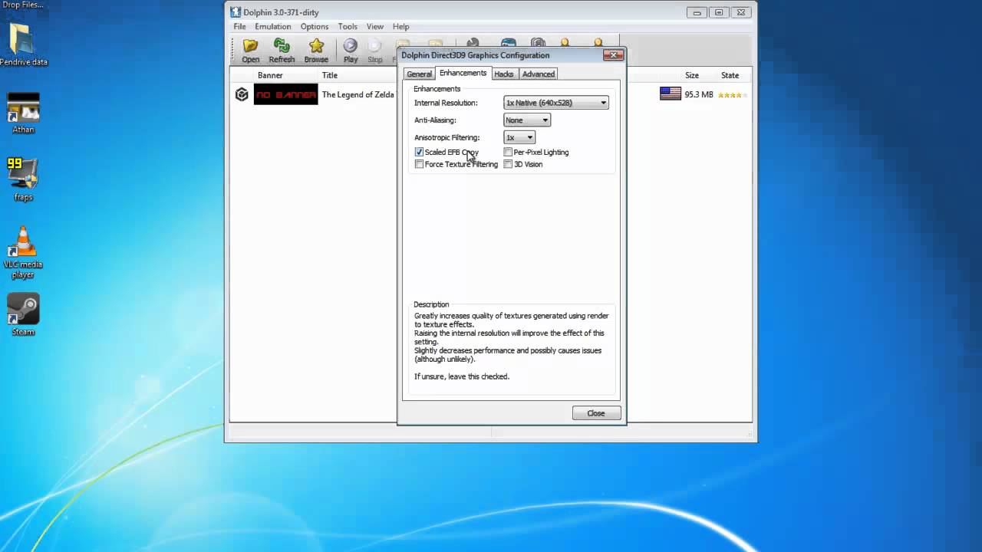Open the Anti-Aliasing dropdown
Screen dimensions: 982x552
[527, 120]
